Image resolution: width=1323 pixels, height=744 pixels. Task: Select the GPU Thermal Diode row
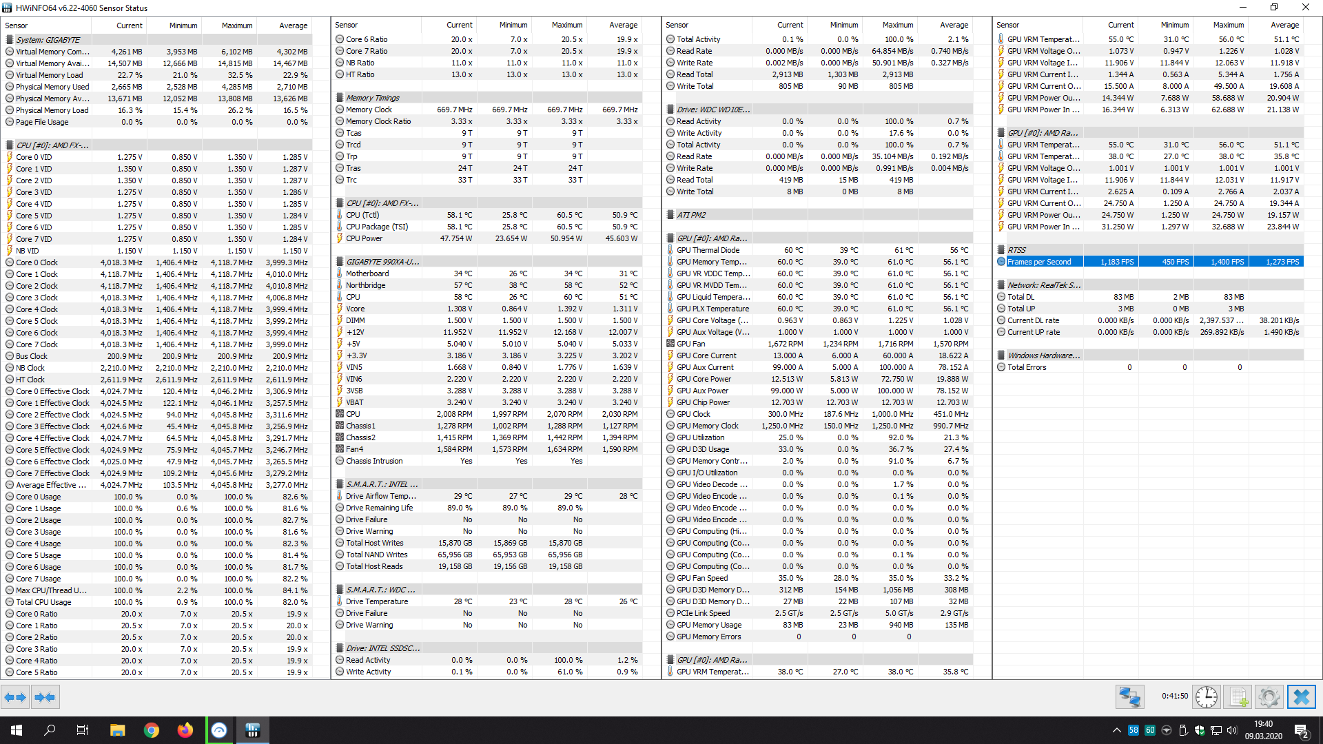pos(708,250)
